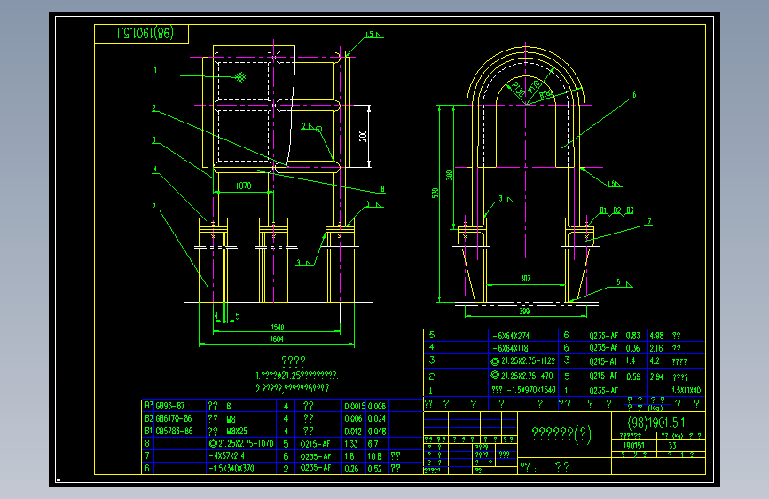The height and width of the screenshot is (499, 769).
Task: Click the hatch pattern marker in the upper panel
Action: point(240,77)
